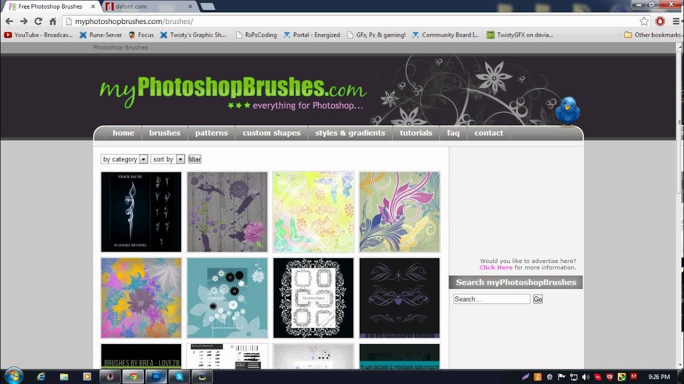This screenshot has height=384, width=684.
Task: Click the Go search button
Action: click(538, 299)
